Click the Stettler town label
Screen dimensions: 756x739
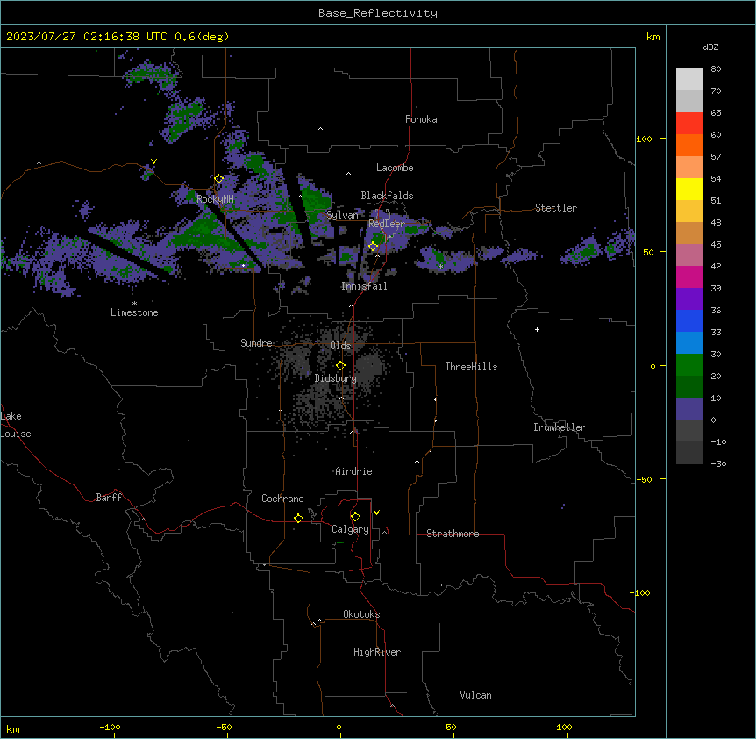[556, 208]
